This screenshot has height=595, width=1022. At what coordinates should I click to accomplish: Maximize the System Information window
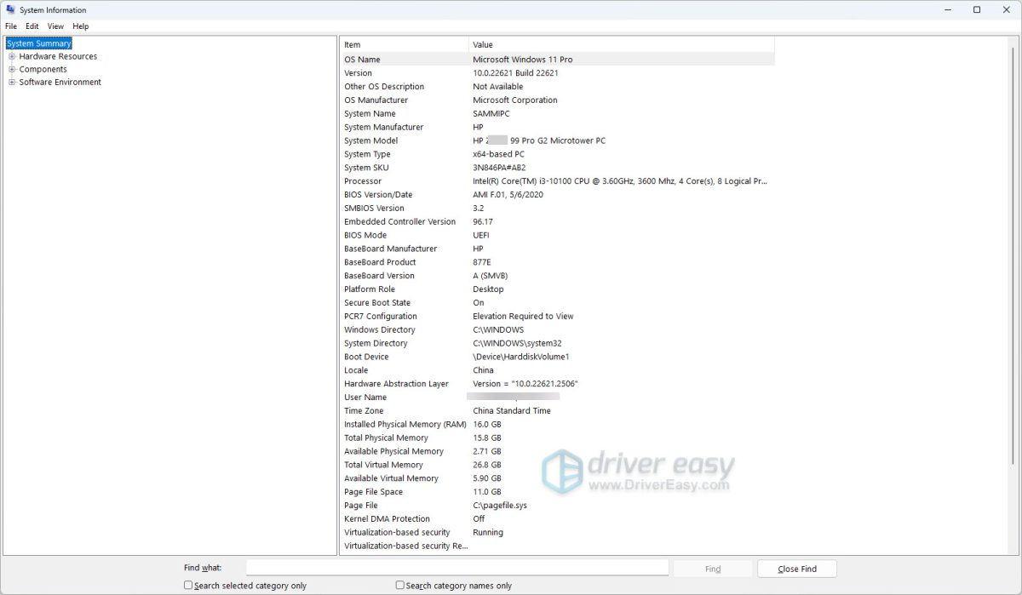pyautogui.click(x=977, y=10)
